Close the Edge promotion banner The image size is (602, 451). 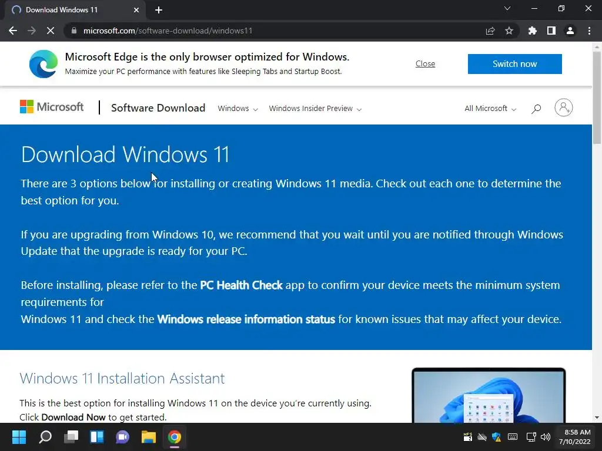point(426,63)
